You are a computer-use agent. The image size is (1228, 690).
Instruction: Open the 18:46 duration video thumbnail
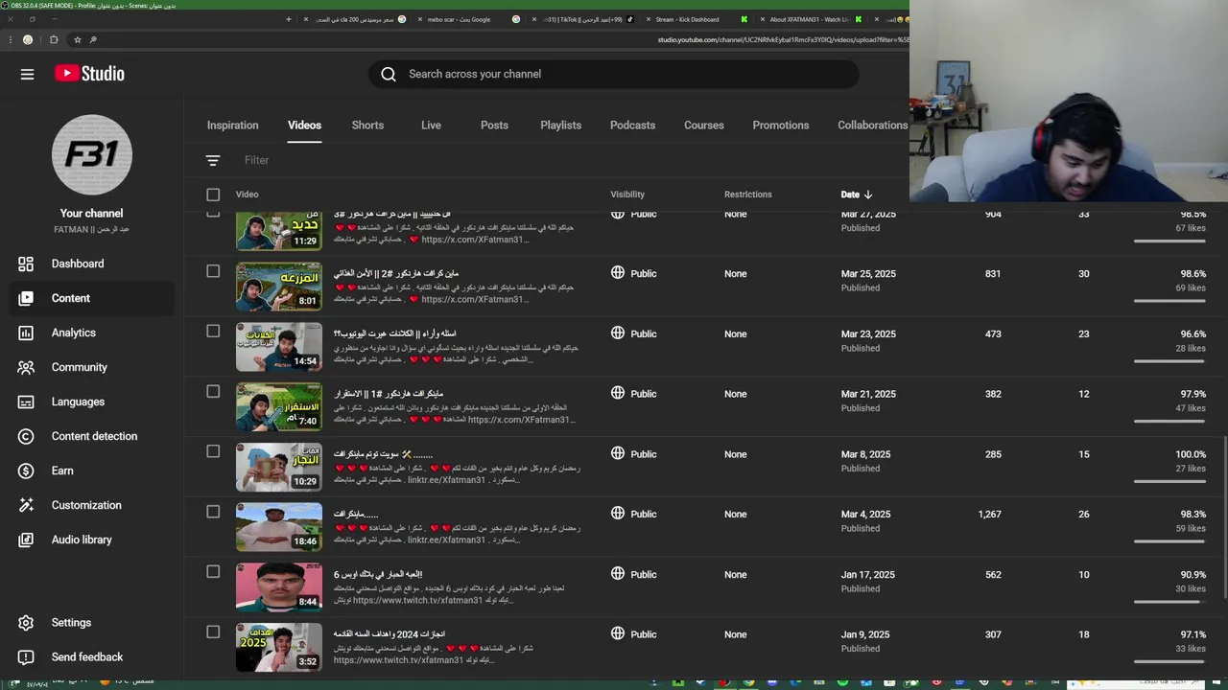click(x=279, y=527)
